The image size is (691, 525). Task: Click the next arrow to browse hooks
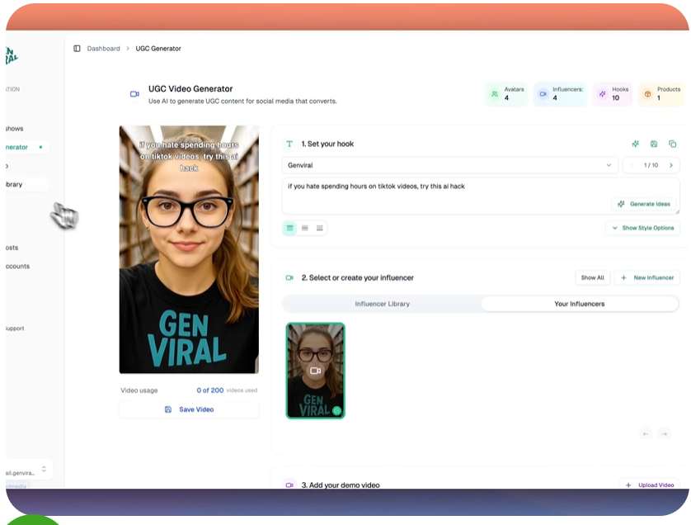coord(670,164)
